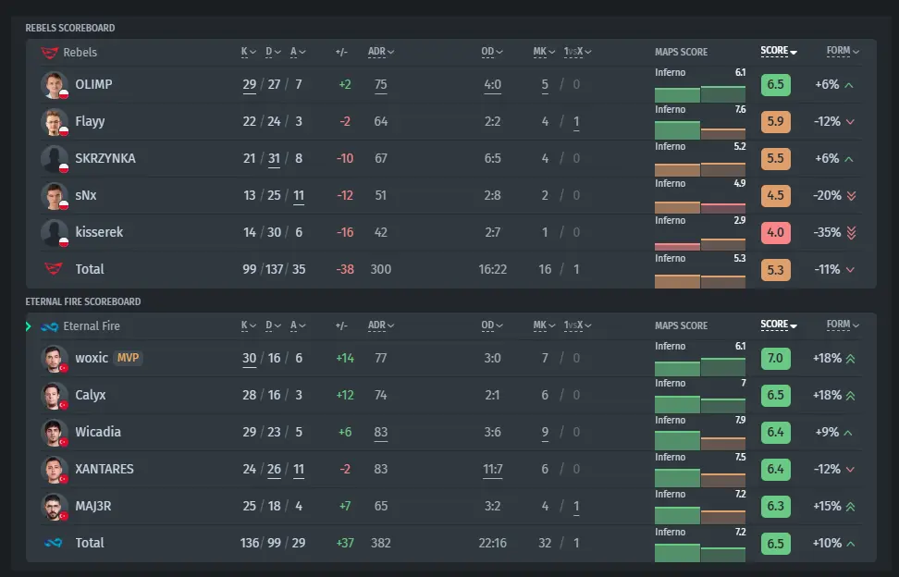899x577 pixels.
Task: Click SKRZYNKA's placeholder avatar
Action: (x=55, y=159)
